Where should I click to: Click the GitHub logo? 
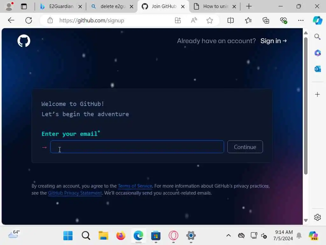click(24, 41)
